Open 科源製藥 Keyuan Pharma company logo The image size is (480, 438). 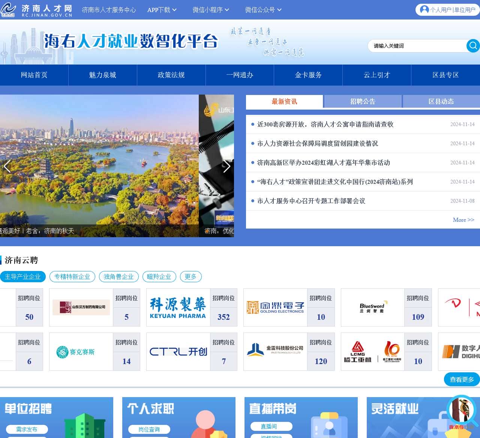(178, 307)
